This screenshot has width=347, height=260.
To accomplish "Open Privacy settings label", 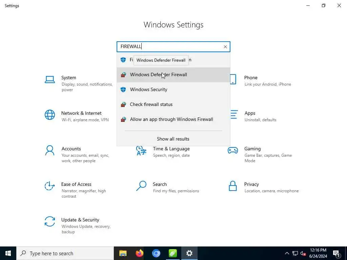I will pyautogui.click(x=251, y=185).
